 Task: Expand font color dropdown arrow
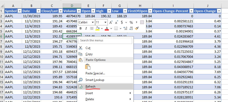[111, 28]
